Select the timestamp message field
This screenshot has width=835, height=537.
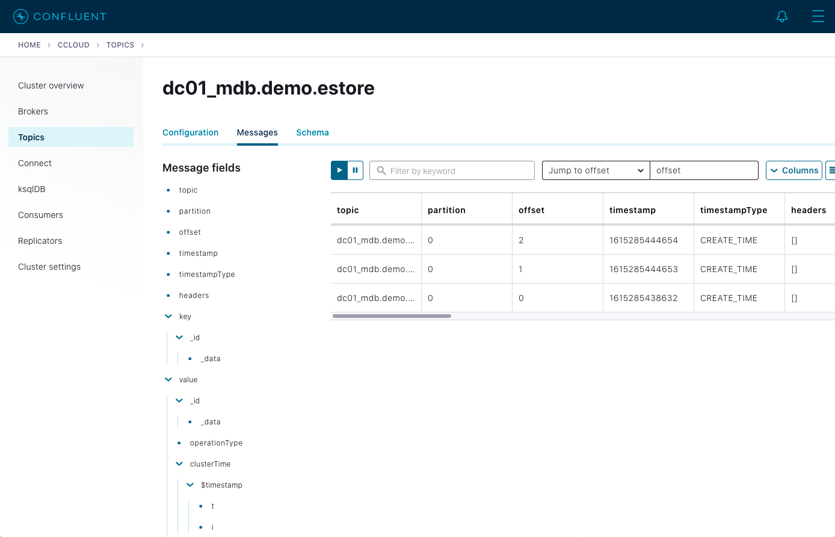[x=199, y=253]
